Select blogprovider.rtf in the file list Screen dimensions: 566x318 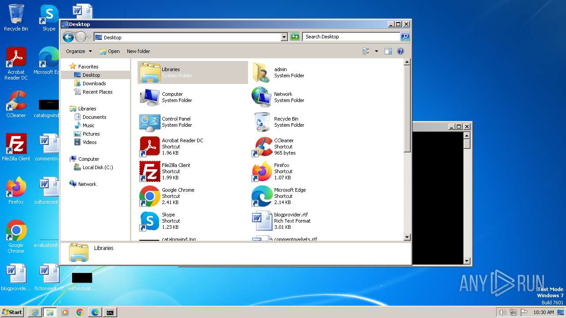pos(305,221)
